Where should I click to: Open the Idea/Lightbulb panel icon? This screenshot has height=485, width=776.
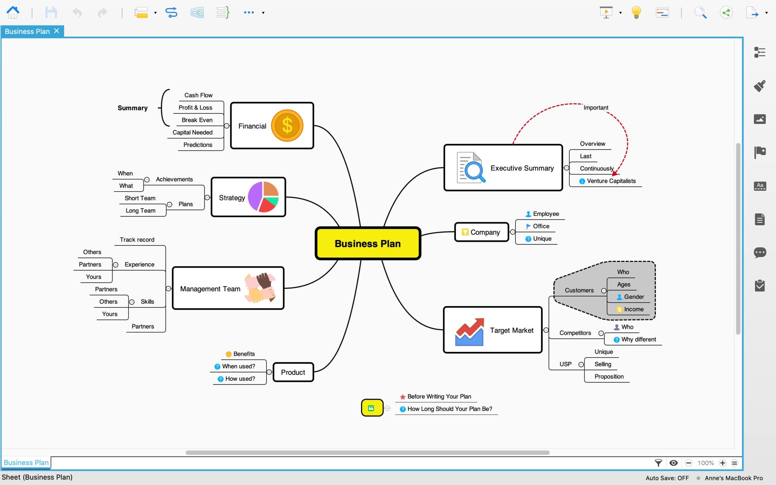pos(637,12)
